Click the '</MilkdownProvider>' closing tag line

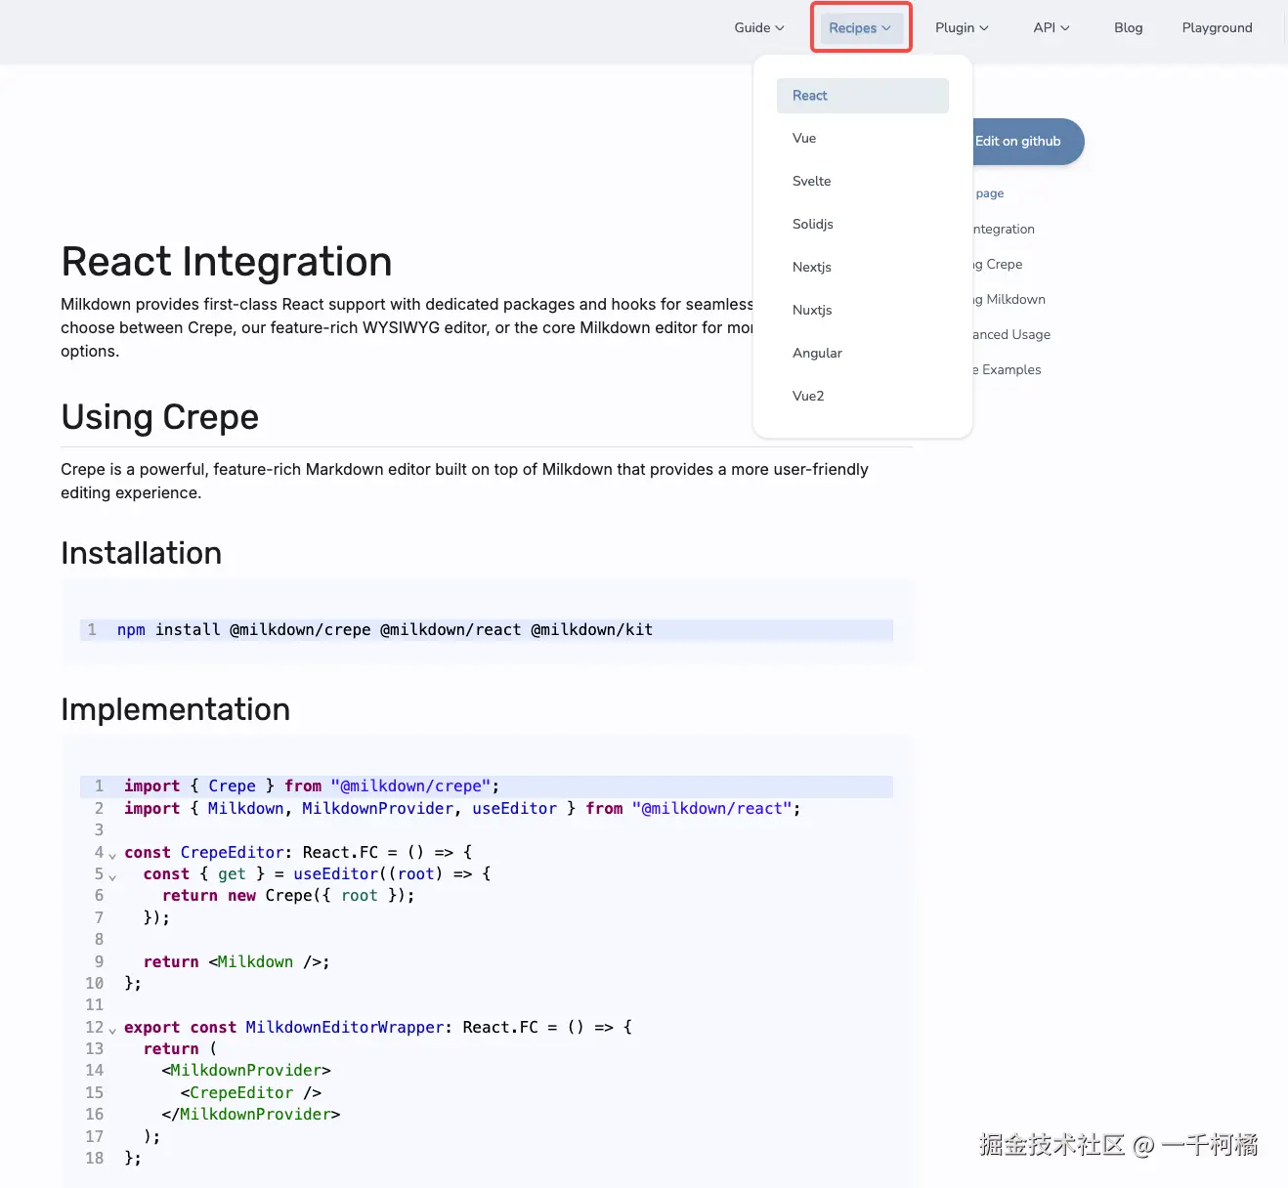[x=251, y=1115]
